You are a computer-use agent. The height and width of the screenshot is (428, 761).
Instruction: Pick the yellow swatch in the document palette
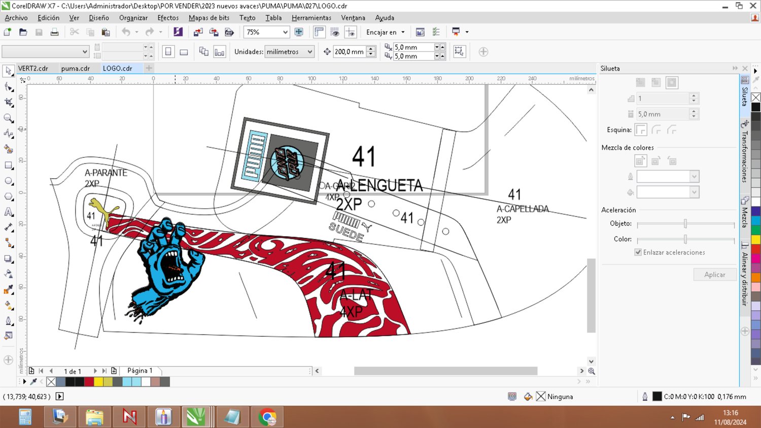[98, 382]
